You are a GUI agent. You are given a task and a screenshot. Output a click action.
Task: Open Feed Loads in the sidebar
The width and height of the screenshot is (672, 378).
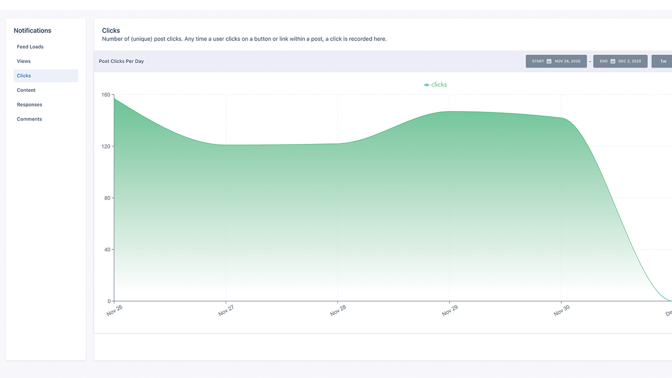pos(30,47)
